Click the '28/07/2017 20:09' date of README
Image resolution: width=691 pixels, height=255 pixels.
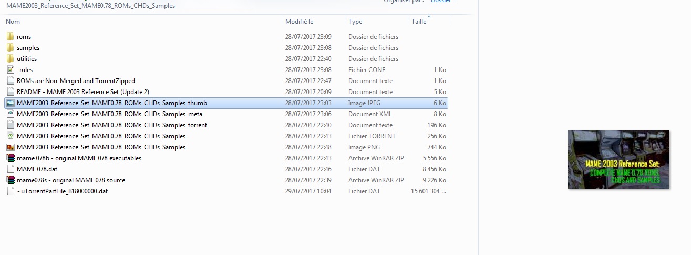[x=308, y=92]
